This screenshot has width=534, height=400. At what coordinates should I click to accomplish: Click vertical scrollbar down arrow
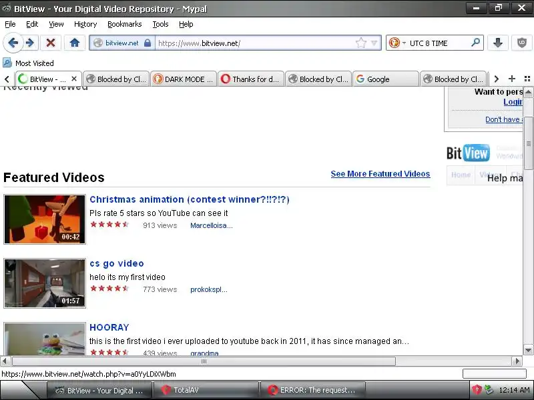tap(528, 350)
